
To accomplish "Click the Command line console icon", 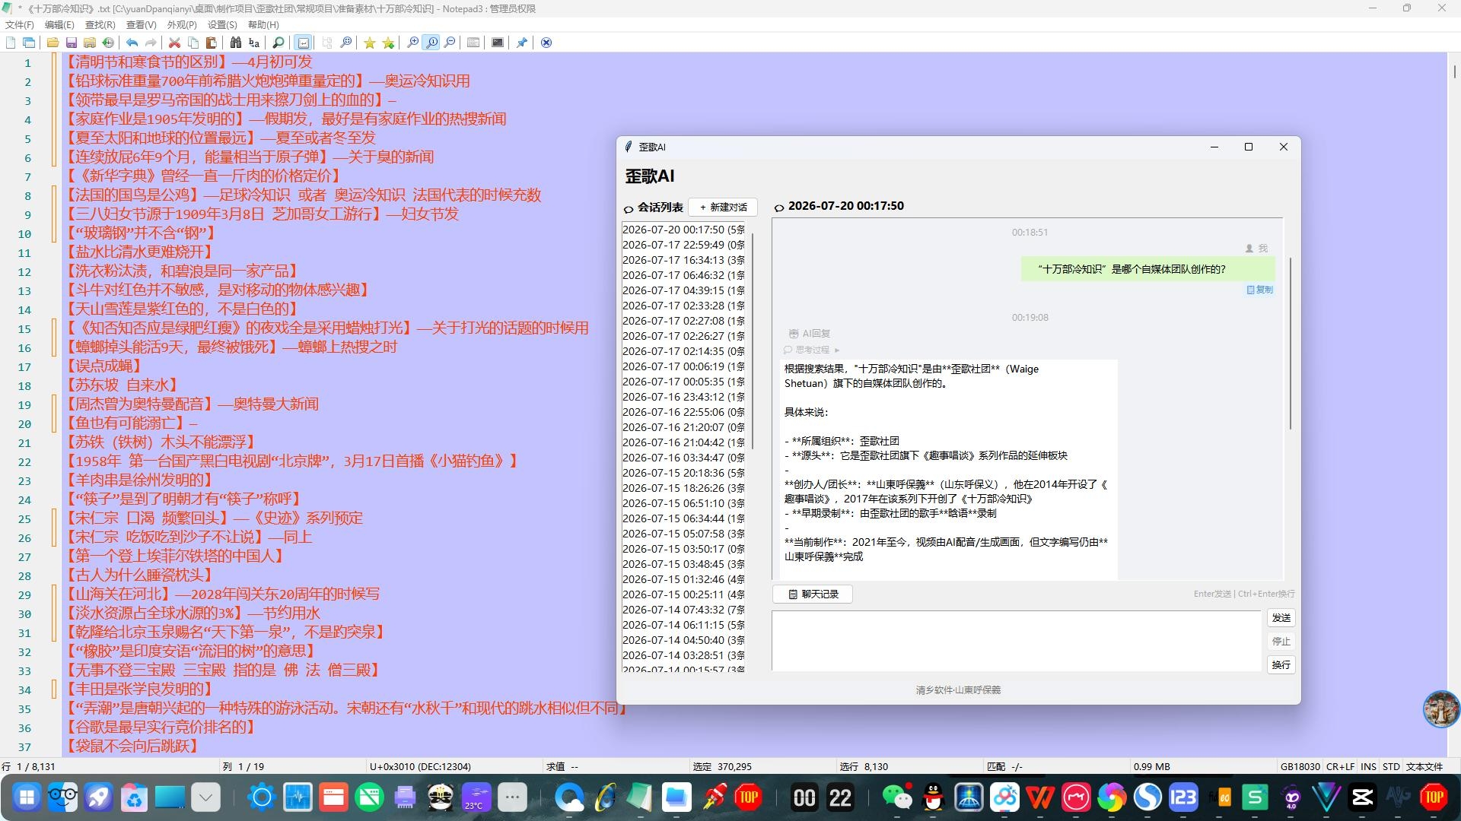I will [498, 43].
